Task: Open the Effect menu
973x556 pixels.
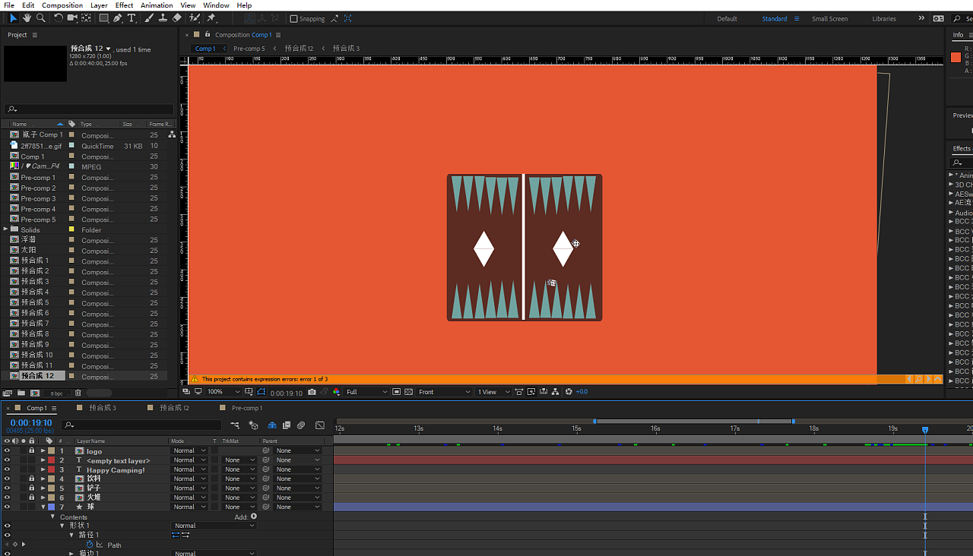Action: [x=124, y=5]
